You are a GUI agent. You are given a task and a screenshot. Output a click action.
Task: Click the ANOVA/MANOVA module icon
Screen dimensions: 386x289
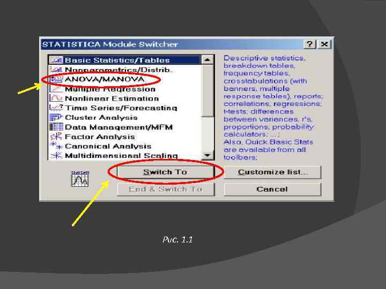56,79
